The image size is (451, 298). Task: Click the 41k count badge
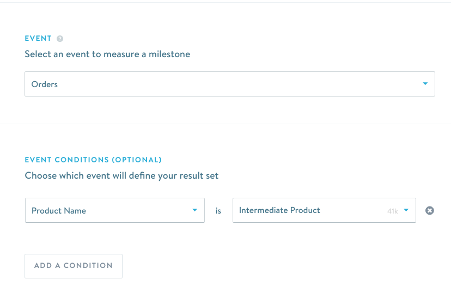coord(392,211)
